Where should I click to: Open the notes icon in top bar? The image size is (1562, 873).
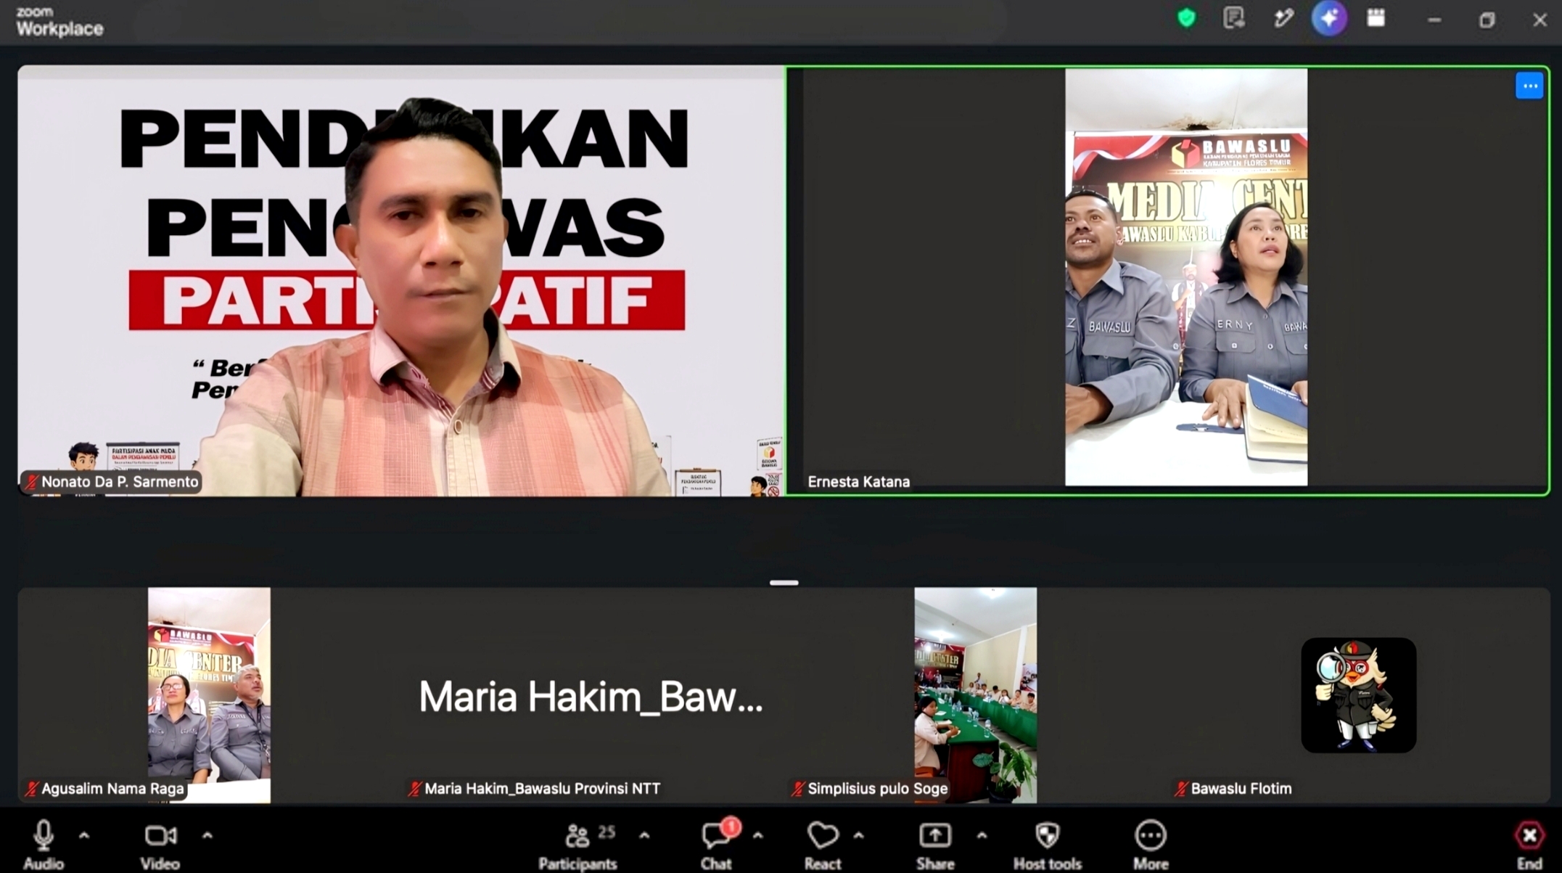(1233, 18)
